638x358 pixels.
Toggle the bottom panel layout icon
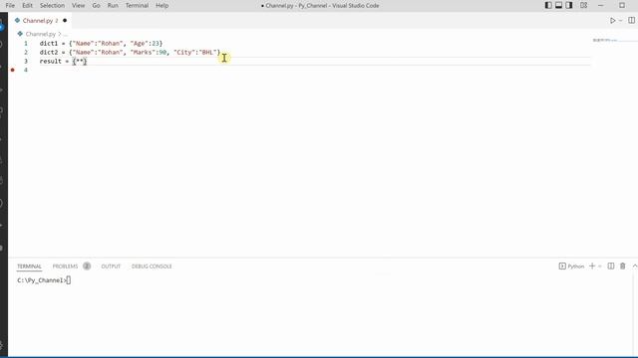click(x=558, y=5)
